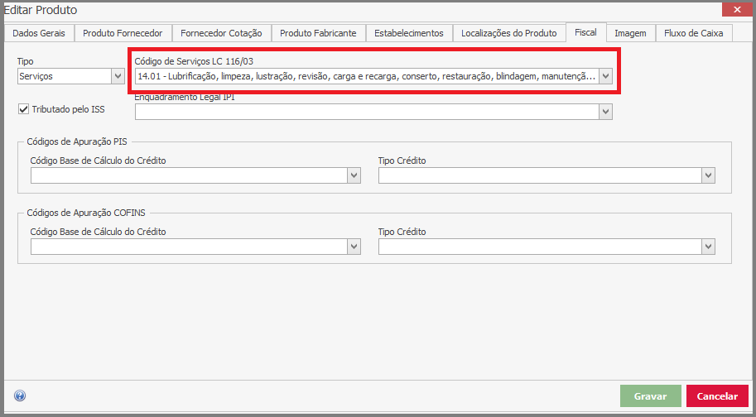Select the Produto Fabricante tab

[318, 33]
